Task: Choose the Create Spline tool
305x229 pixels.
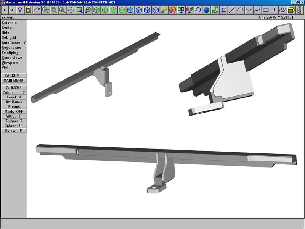Action: [257, 10]
